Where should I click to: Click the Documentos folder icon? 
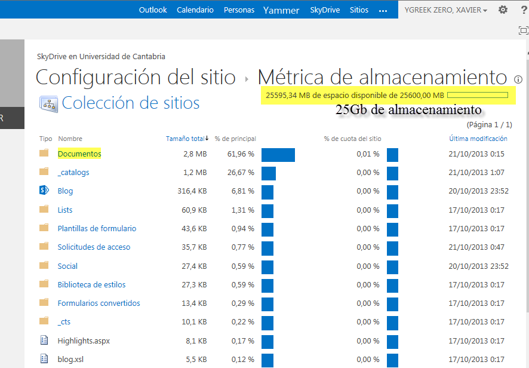coord(44,153)
